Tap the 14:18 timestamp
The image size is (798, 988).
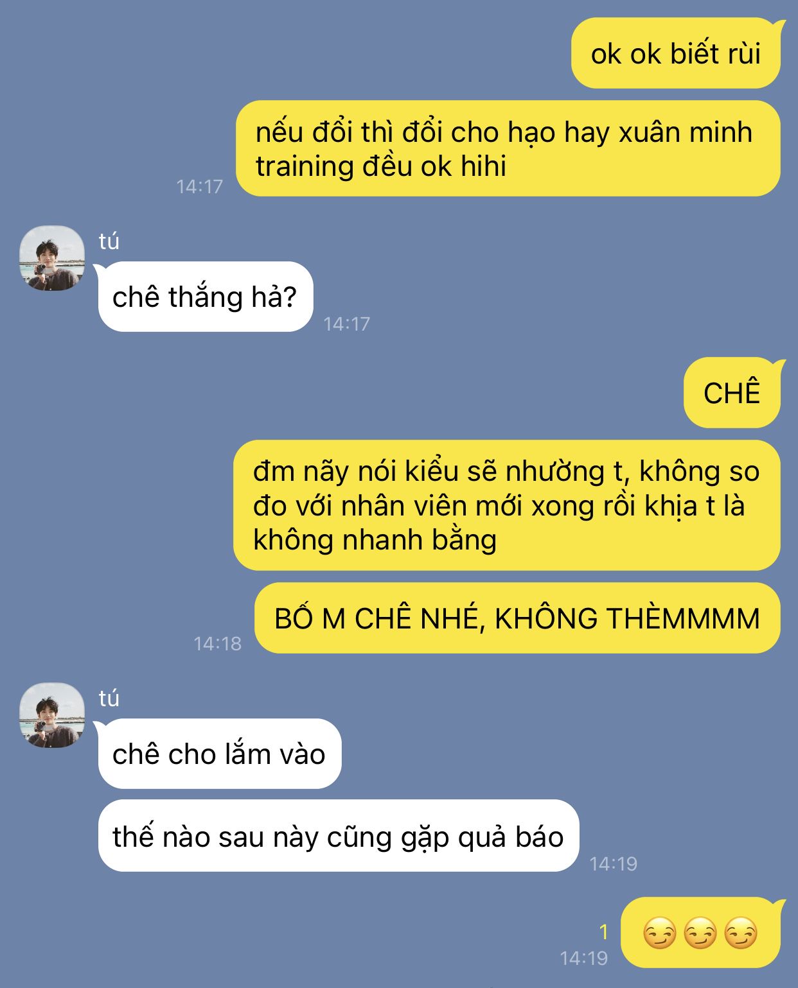click(218, 643)
